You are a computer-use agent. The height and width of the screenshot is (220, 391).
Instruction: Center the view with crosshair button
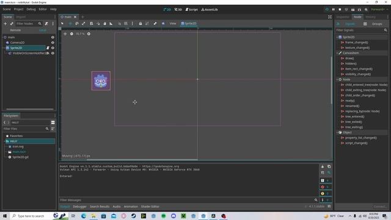pyautogui.click(x=65, y=34)
